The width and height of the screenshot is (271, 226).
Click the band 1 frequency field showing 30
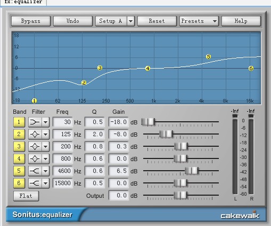(63, 122)
